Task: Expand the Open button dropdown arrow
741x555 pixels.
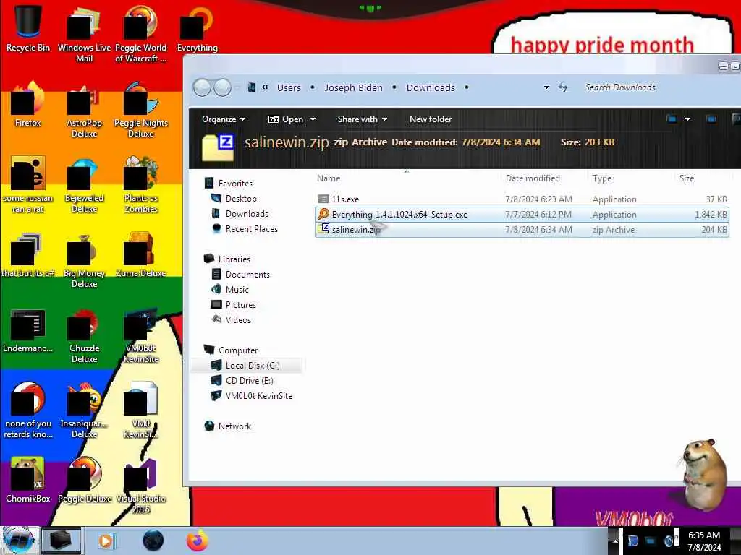Action: (x=313, y=119)
